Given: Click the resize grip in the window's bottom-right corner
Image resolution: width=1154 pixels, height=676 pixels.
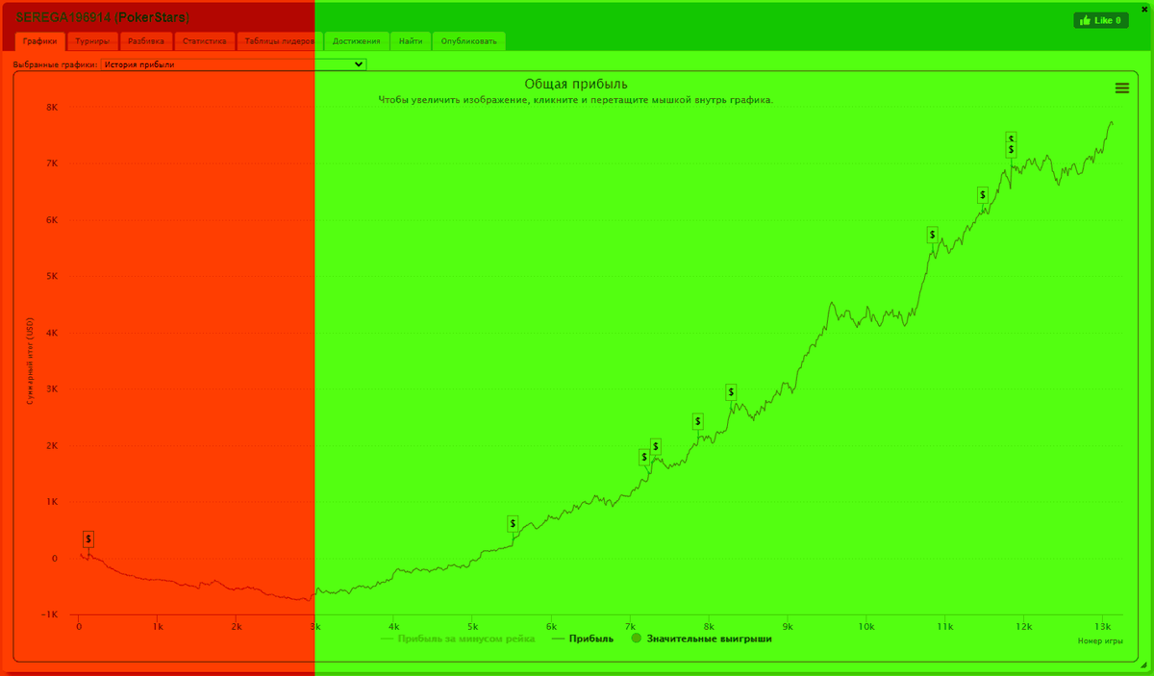Looking at the screenshot, I should [x=1143, y=665].
